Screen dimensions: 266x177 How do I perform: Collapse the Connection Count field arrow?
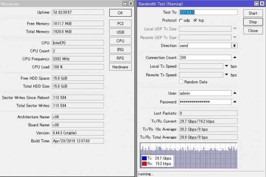[x=235, y=57]
